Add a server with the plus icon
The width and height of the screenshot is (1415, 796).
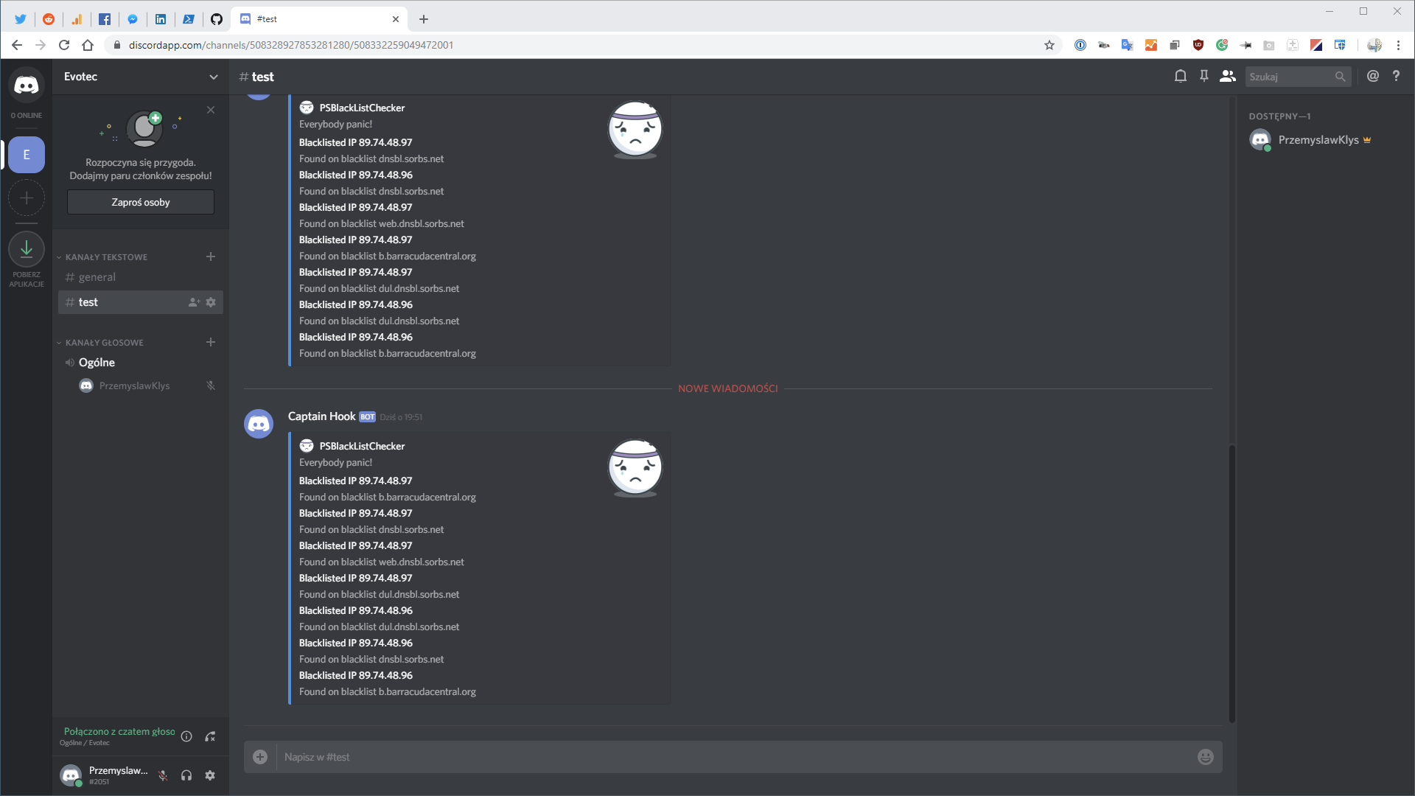pyautogui.click(x=27, y=198)
